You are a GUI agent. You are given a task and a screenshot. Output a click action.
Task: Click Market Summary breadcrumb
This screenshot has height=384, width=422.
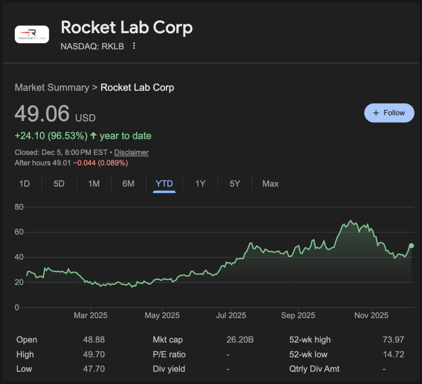point(52,87)
